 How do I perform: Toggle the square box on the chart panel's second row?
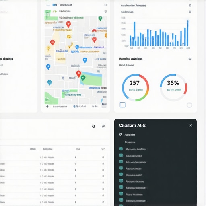click(x=190, y=12)
